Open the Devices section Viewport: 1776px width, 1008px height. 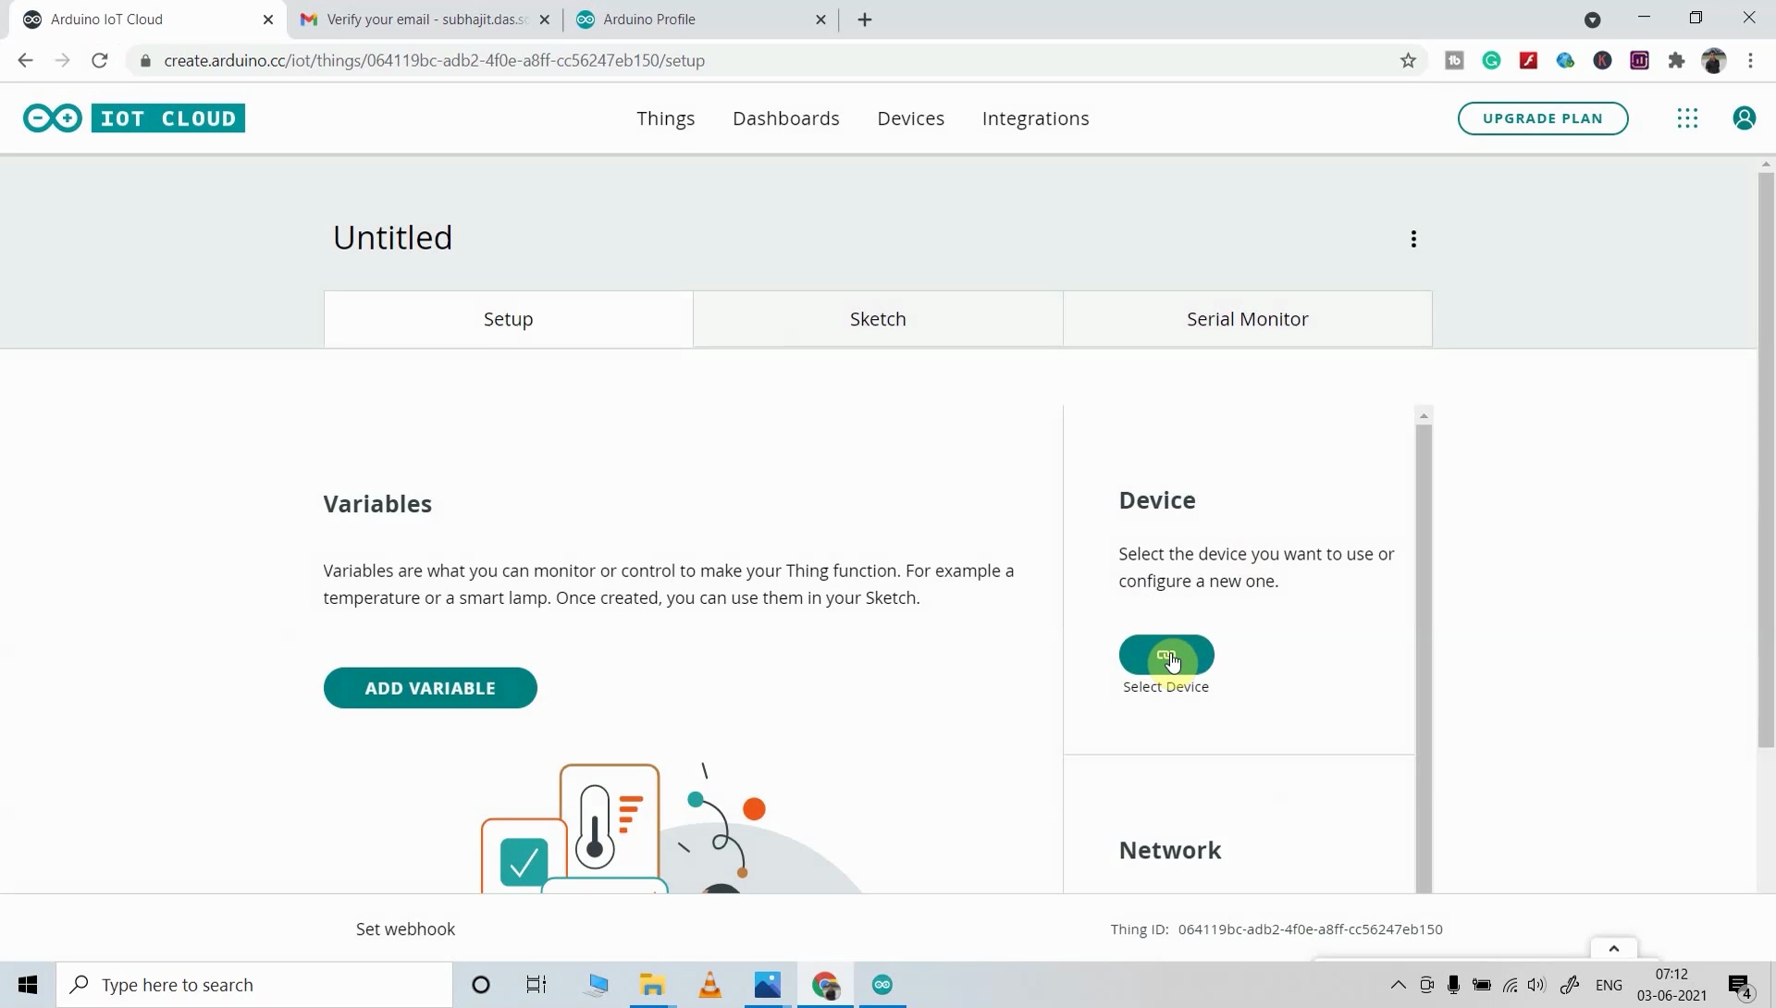911,118
